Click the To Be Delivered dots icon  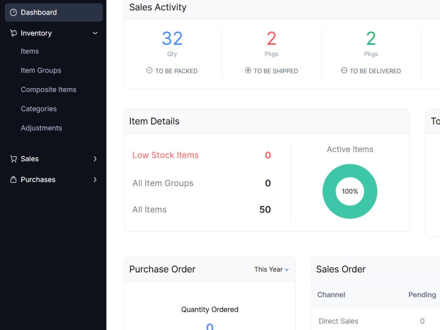coord(344,70)
